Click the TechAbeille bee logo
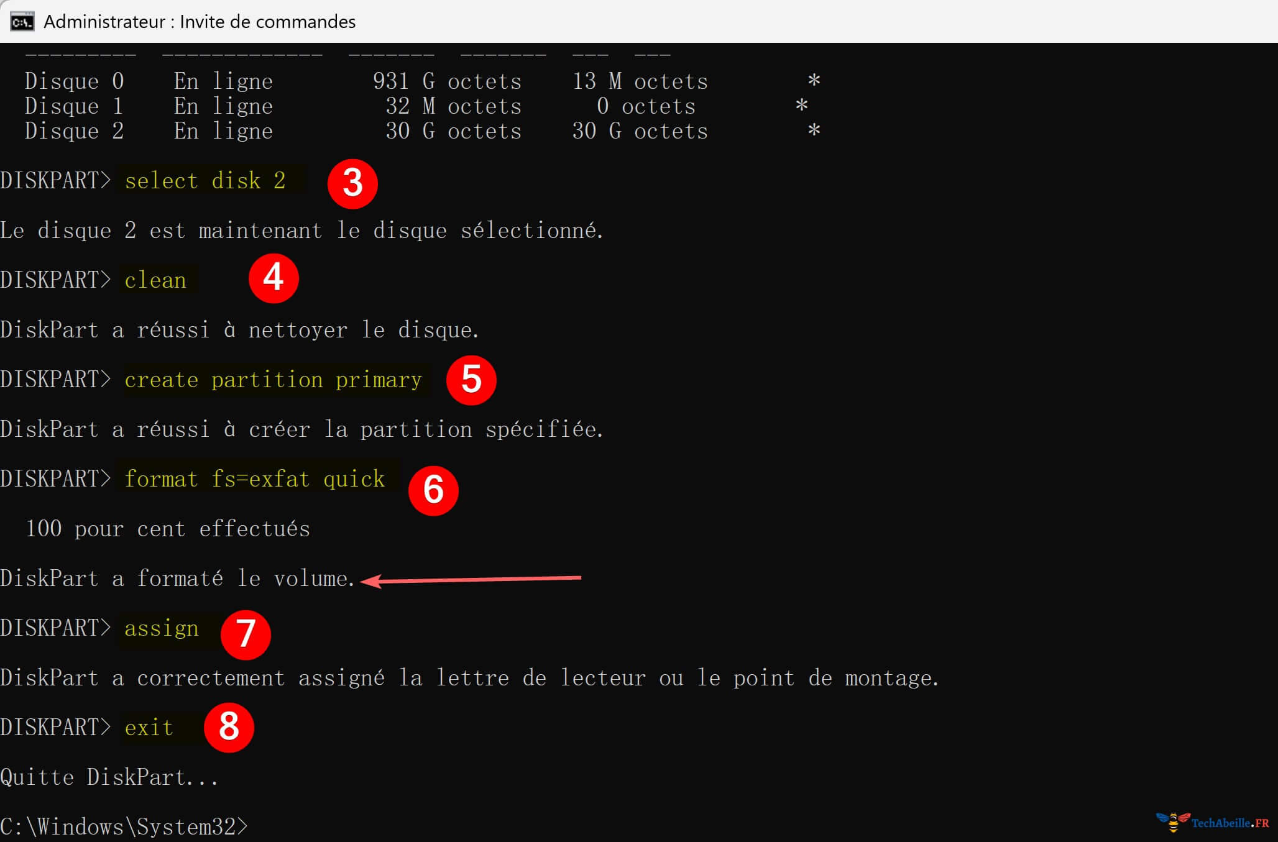Image resolution: width=1278 pixels, height=842 pixels. [1175, 821]
